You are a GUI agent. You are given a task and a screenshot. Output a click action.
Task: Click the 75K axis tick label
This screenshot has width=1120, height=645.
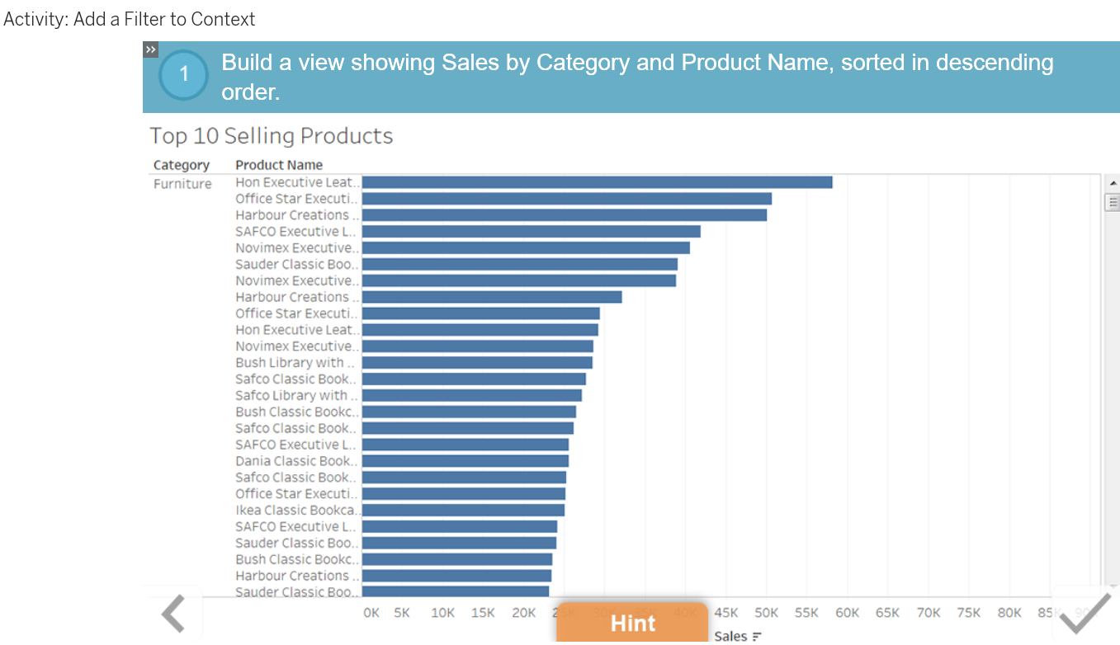pos(969,613)
